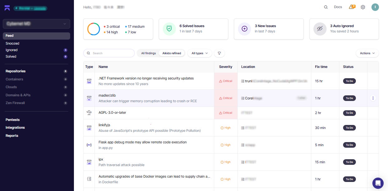Select the Aikido refined toggle
Viewport: 388px width, 191px height.
pyautogui.click(x=172, y=53)
